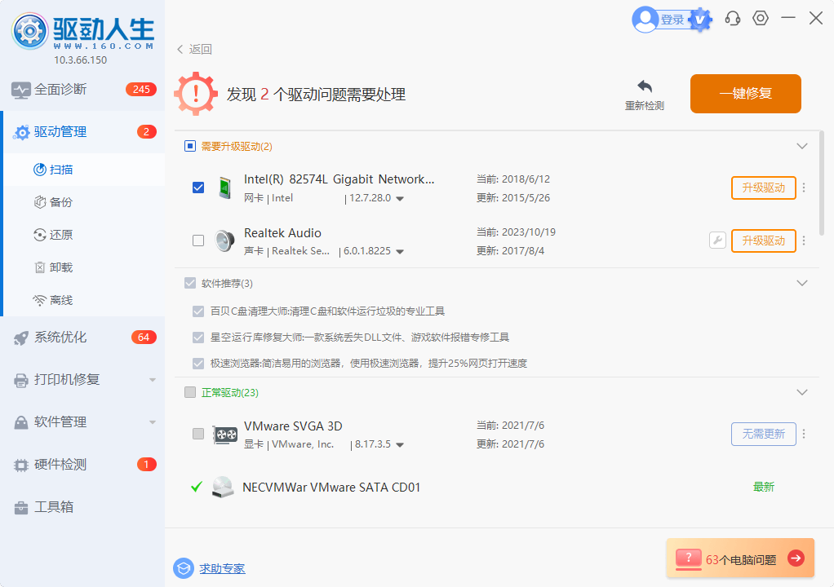The image size is (834, 587).
Task: Click the VMware SVGA 3D graphics card icon
Action: click(225, 435)
